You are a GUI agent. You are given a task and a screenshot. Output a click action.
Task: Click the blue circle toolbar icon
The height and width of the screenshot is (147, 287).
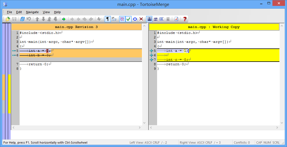coord(135,19)
